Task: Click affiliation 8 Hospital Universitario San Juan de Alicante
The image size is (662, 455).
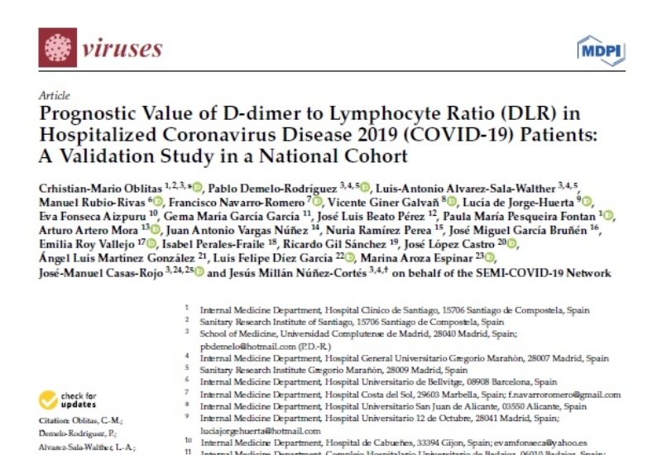Action: [x=393, y=406]
